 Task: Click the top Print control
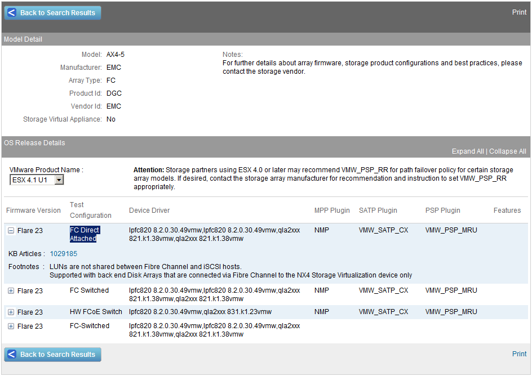click(519, 12)
